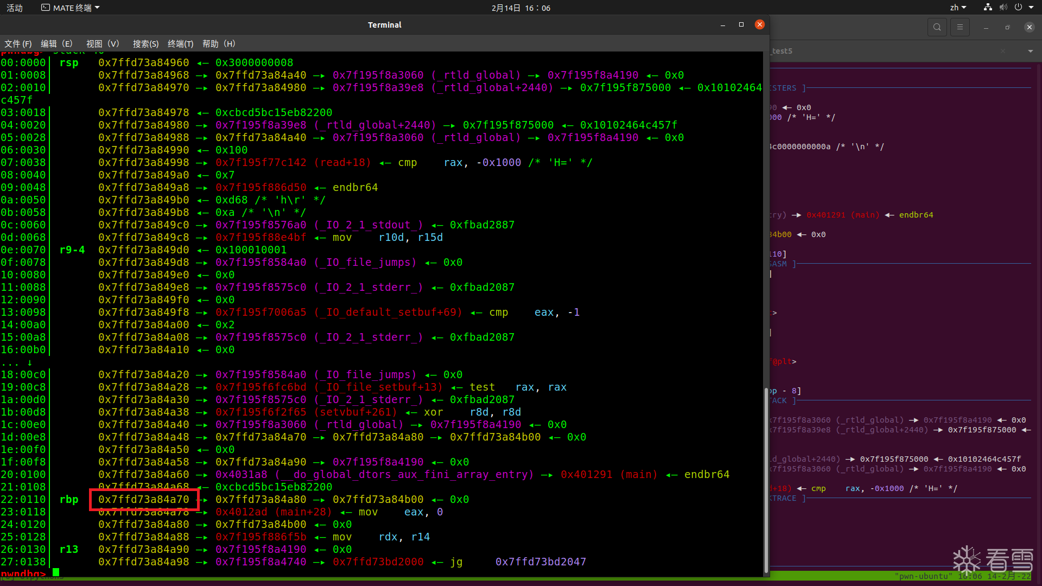Click value 0x100010001 at r9-4 row

coord(251,250)
